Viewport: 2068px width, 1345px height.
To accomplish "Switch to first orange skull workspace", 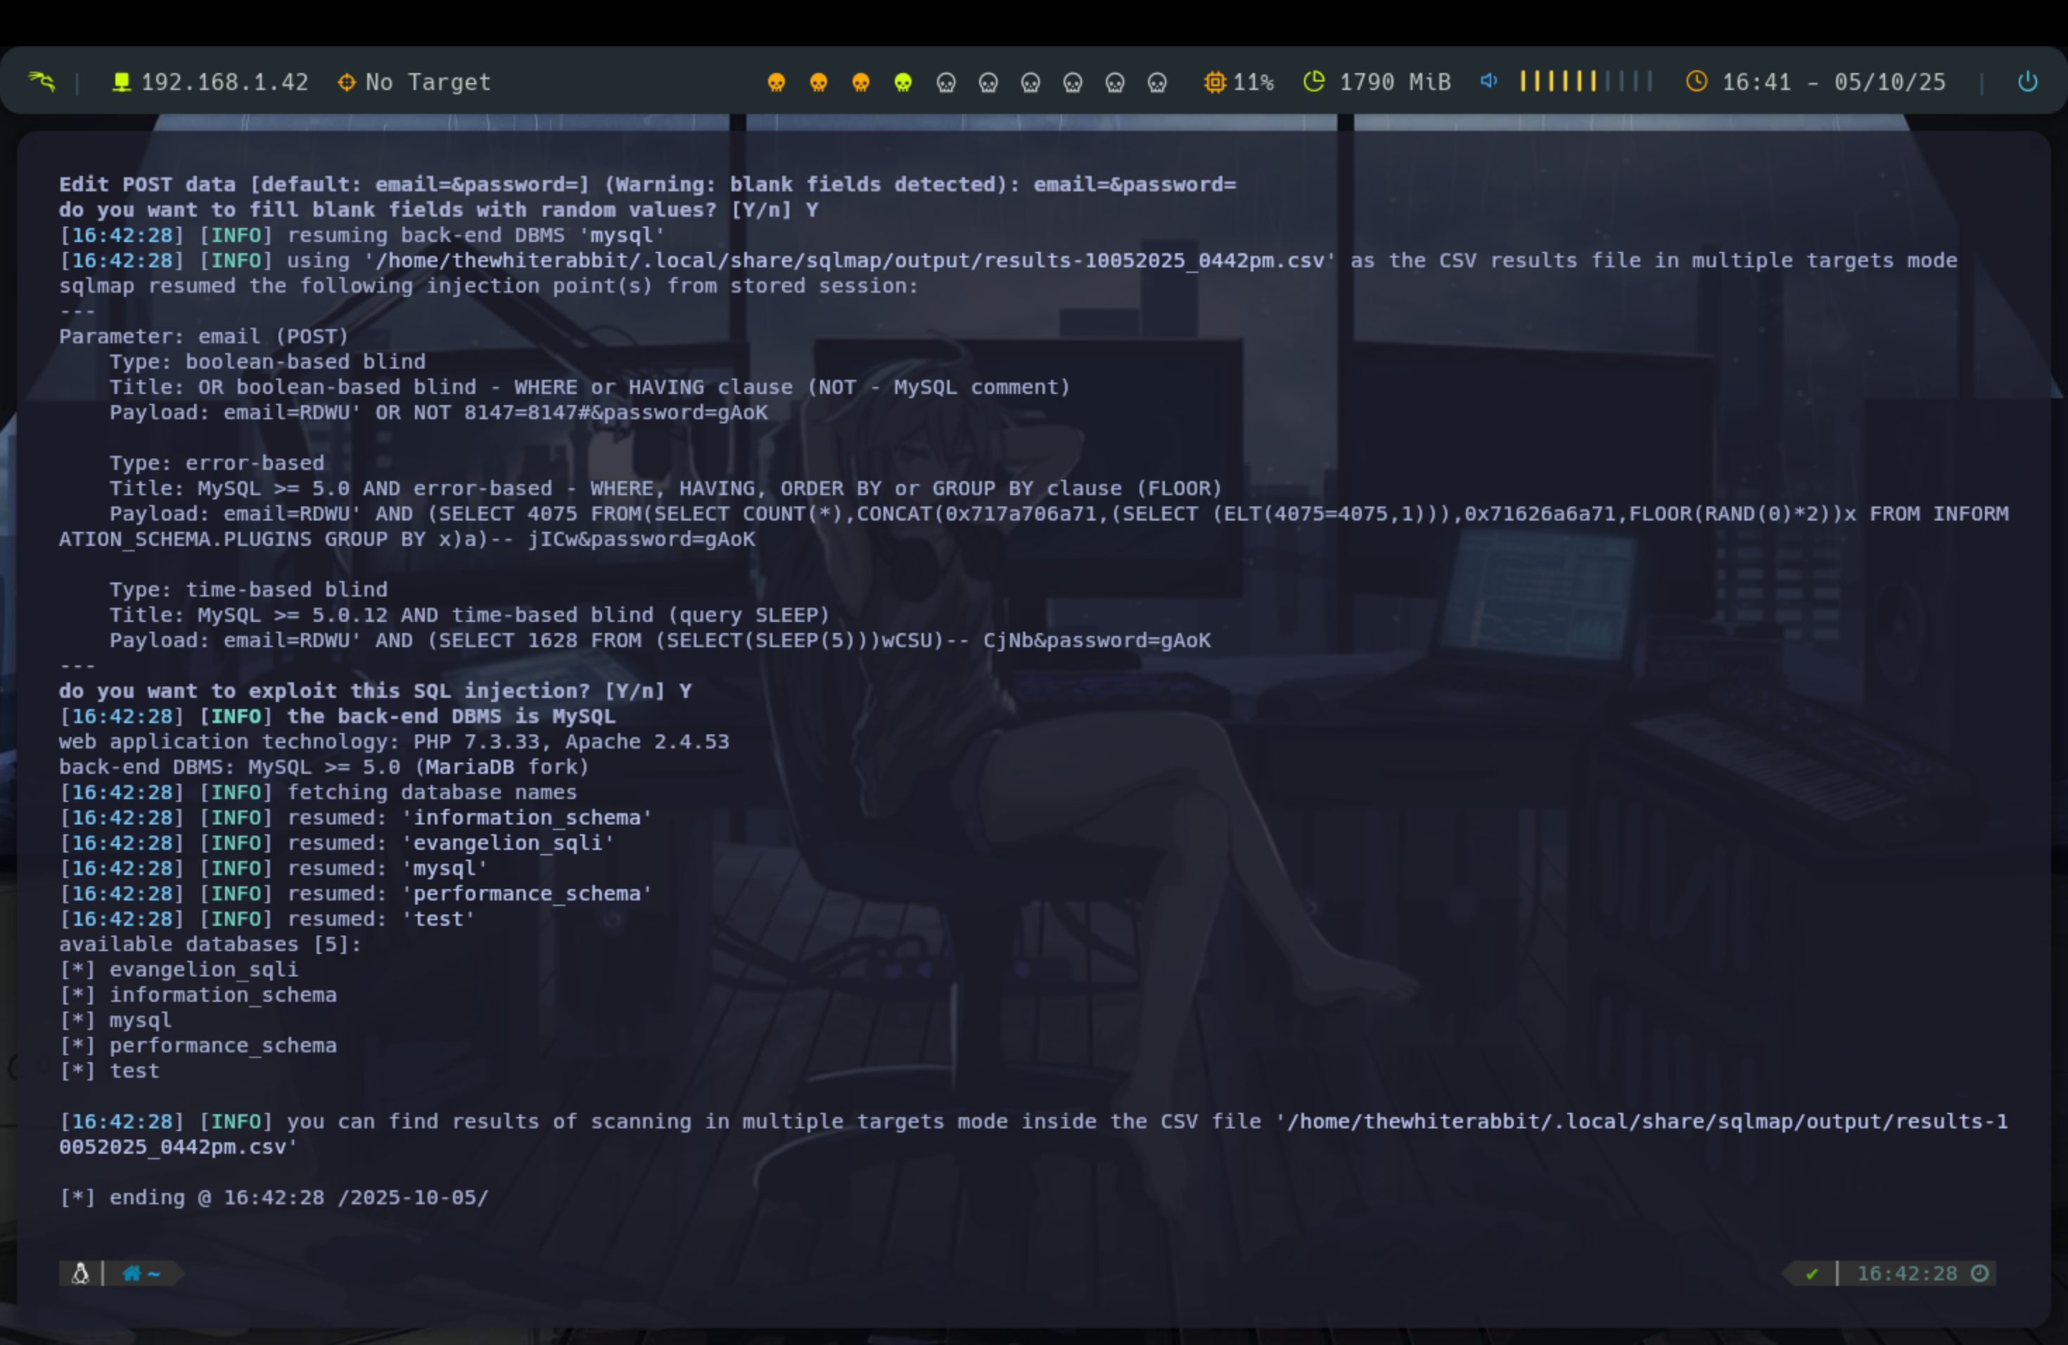I will (776, 82).
